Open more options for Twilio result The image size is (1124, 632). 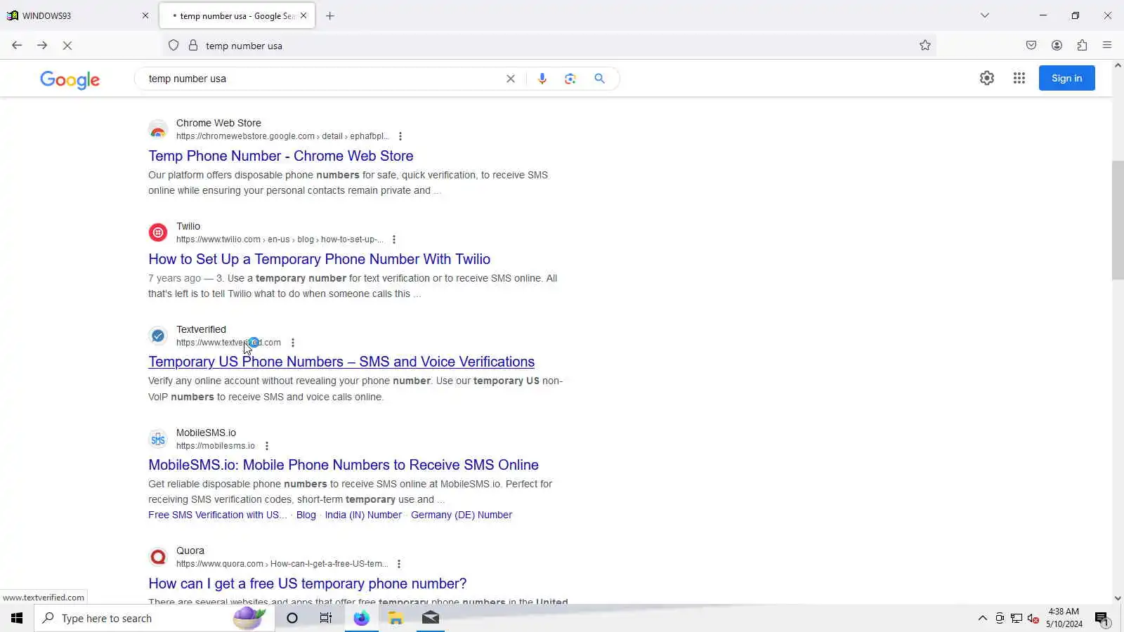[394, 239]
